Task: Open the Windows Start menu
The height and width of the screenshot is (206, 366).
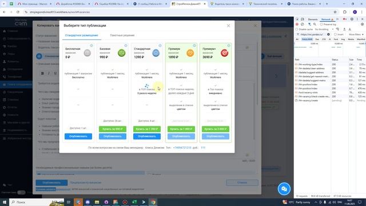Action: tap(4, 202)
